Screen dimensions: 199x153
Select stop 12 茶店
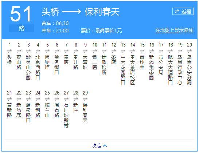pos(114,60)
